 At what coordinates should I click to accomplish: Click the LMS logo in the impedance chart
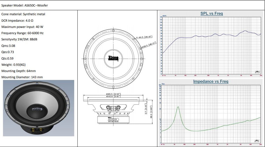257,141
